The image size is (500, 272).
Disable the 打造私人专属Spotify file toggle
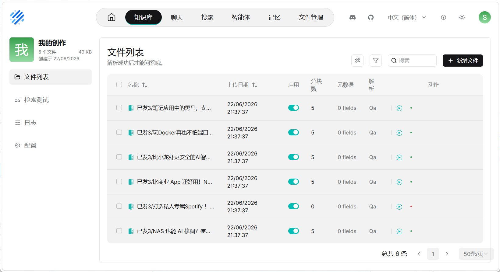(x=293, y=206)
